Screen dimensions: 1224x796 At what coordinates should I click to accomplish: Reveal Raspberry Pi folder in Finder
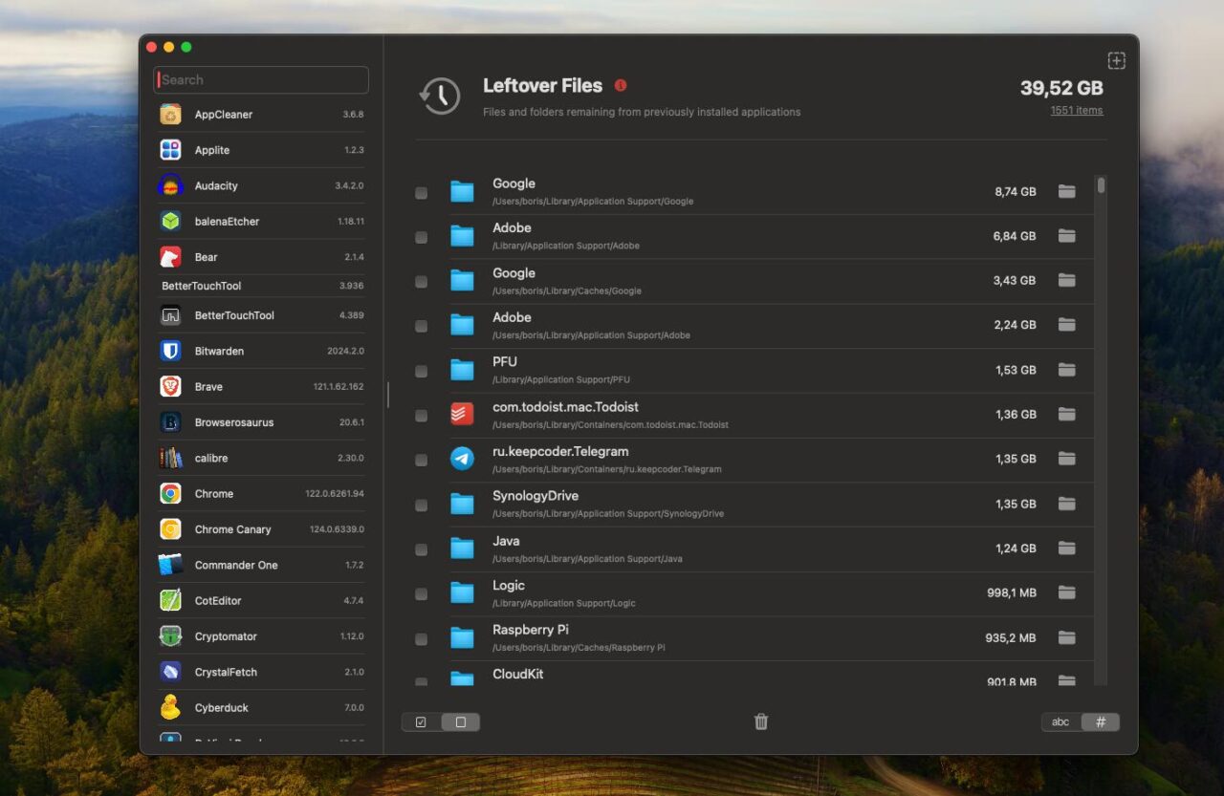point(1067,637)
